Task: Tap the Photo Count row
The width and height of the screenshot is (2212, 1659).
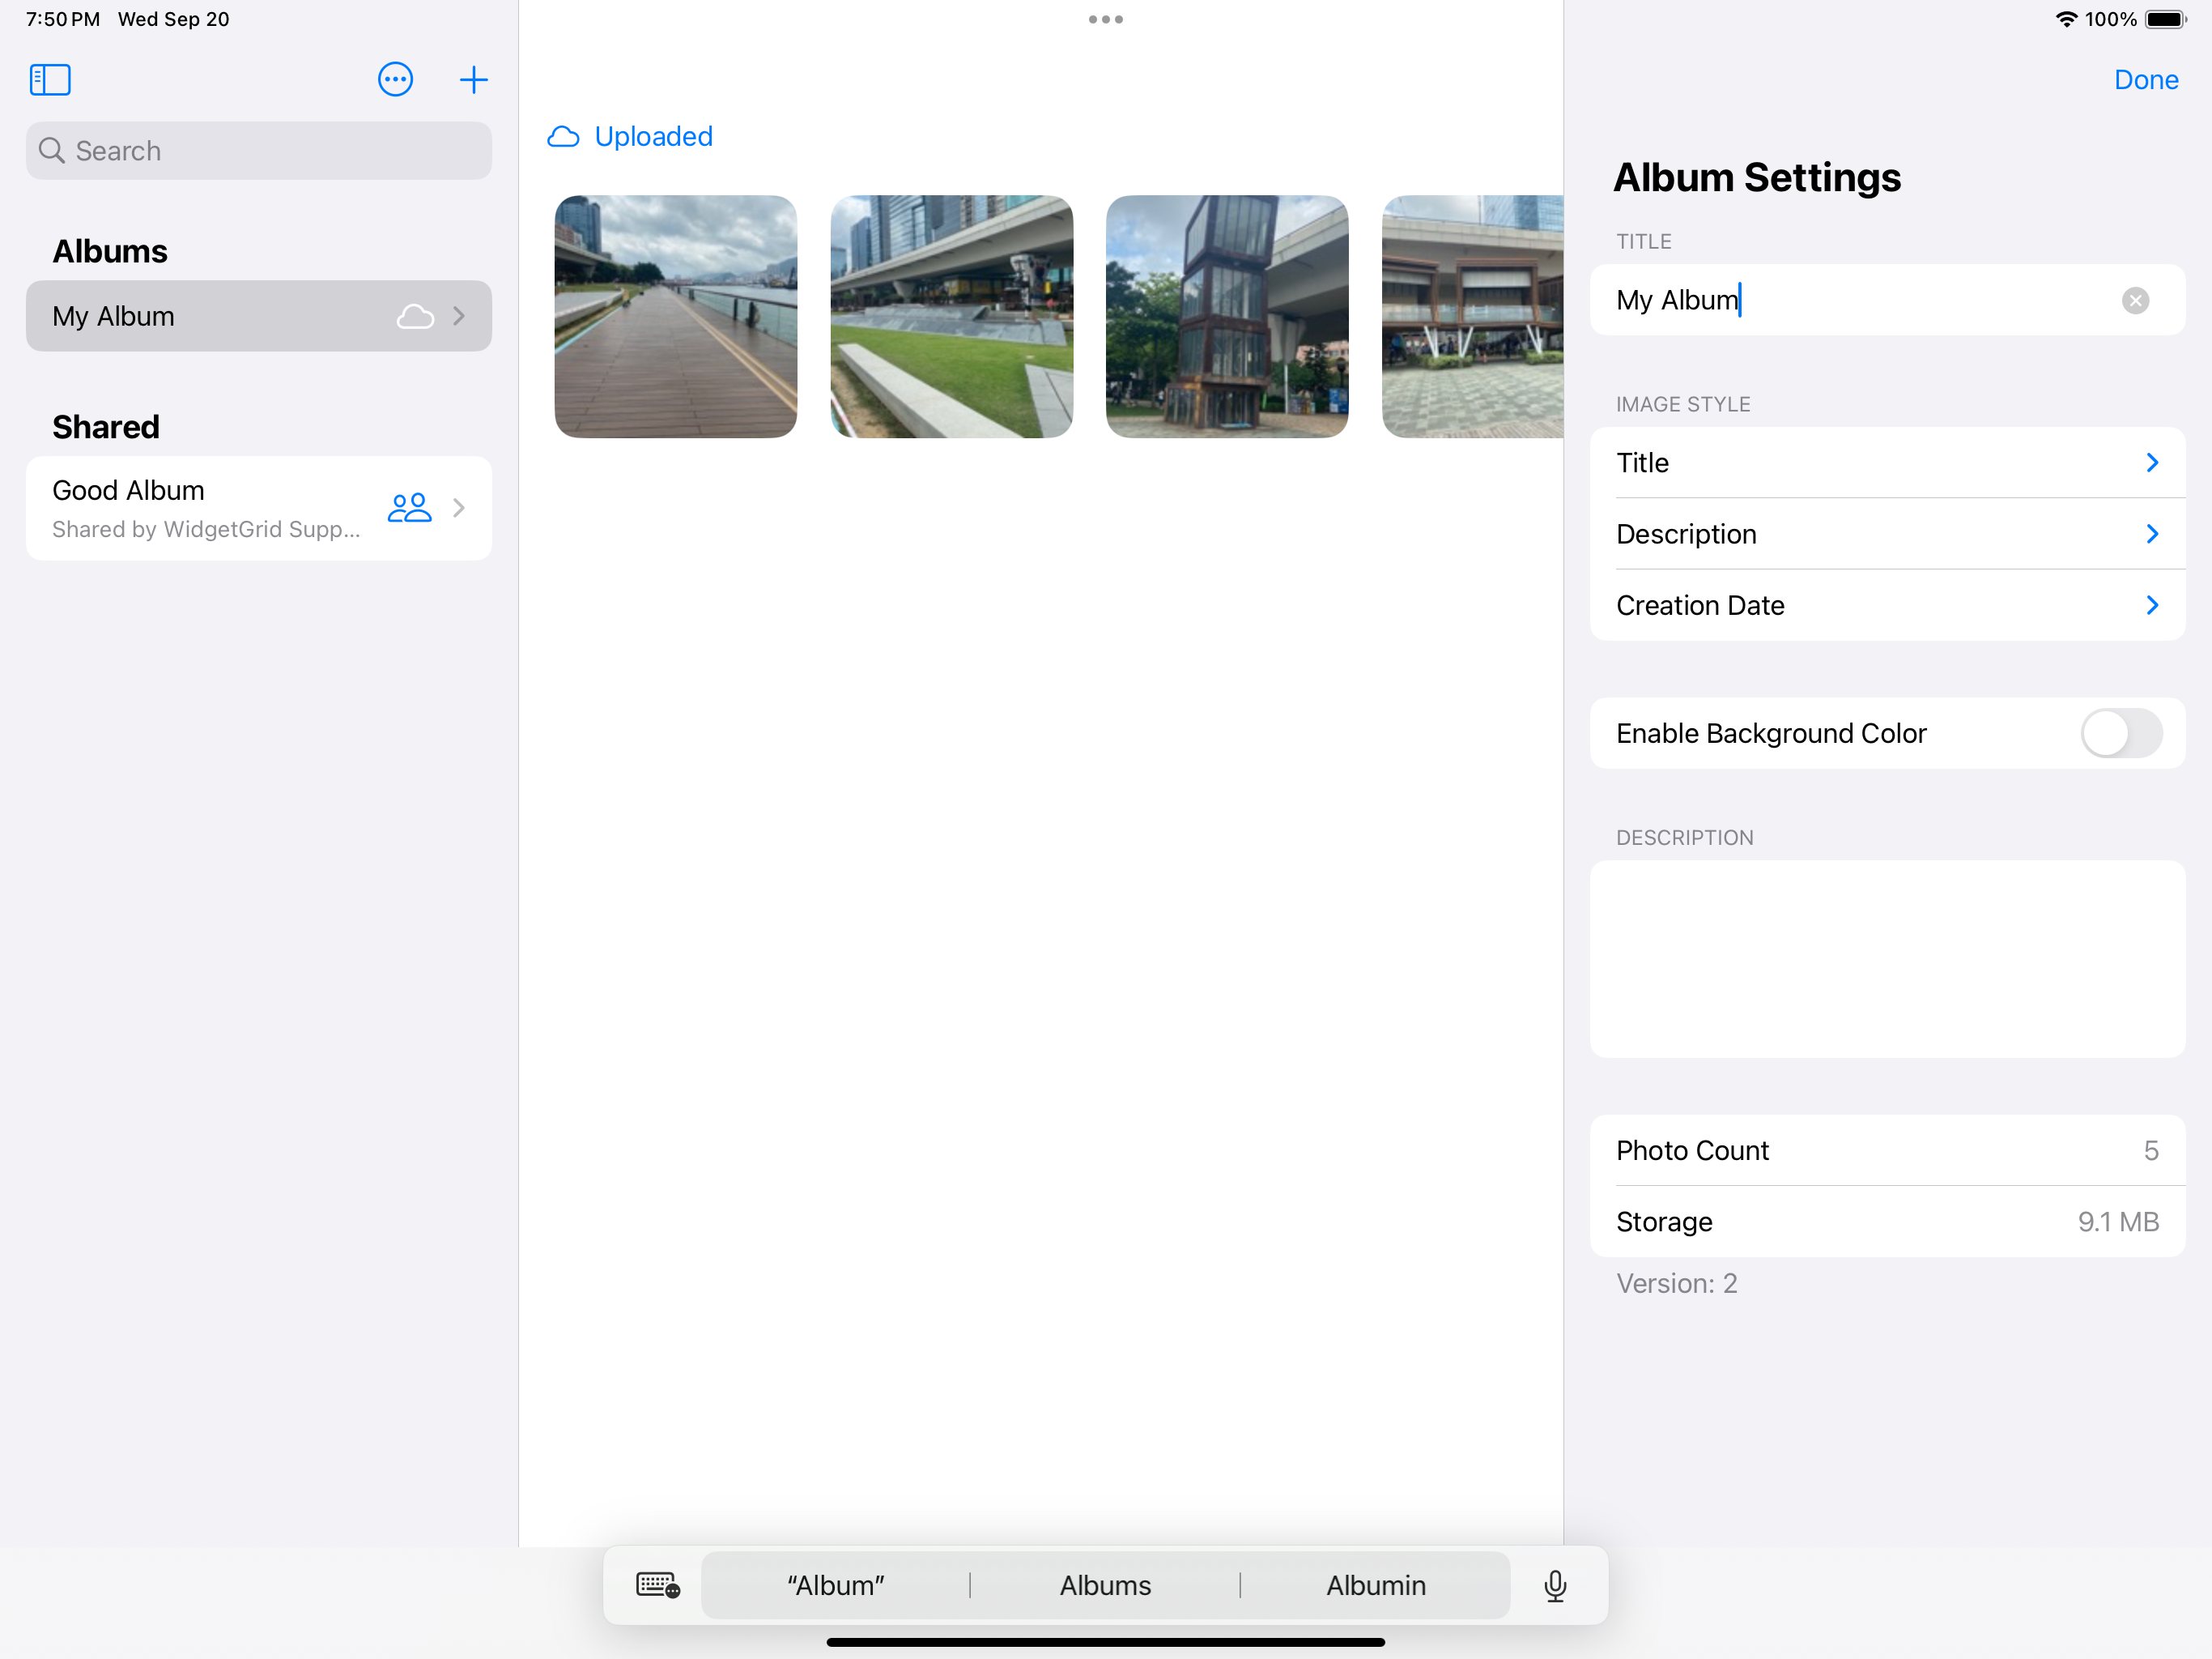Action: (x=1887, y=1151)
